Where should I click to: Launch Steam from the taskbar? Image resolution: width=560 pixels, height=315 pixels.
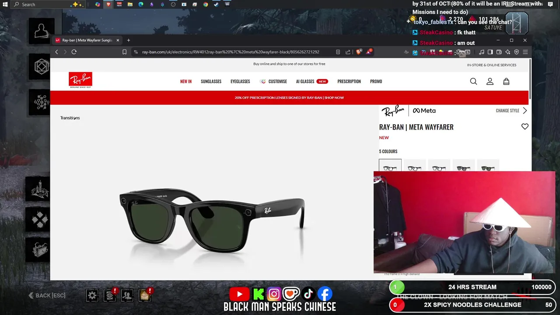(216, 4)
